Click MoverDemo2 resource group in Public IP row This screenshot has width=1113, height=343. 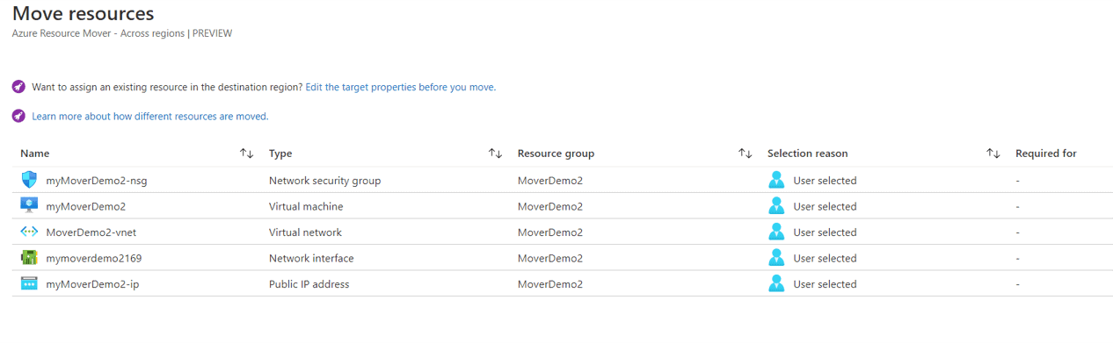coord(550,284)
